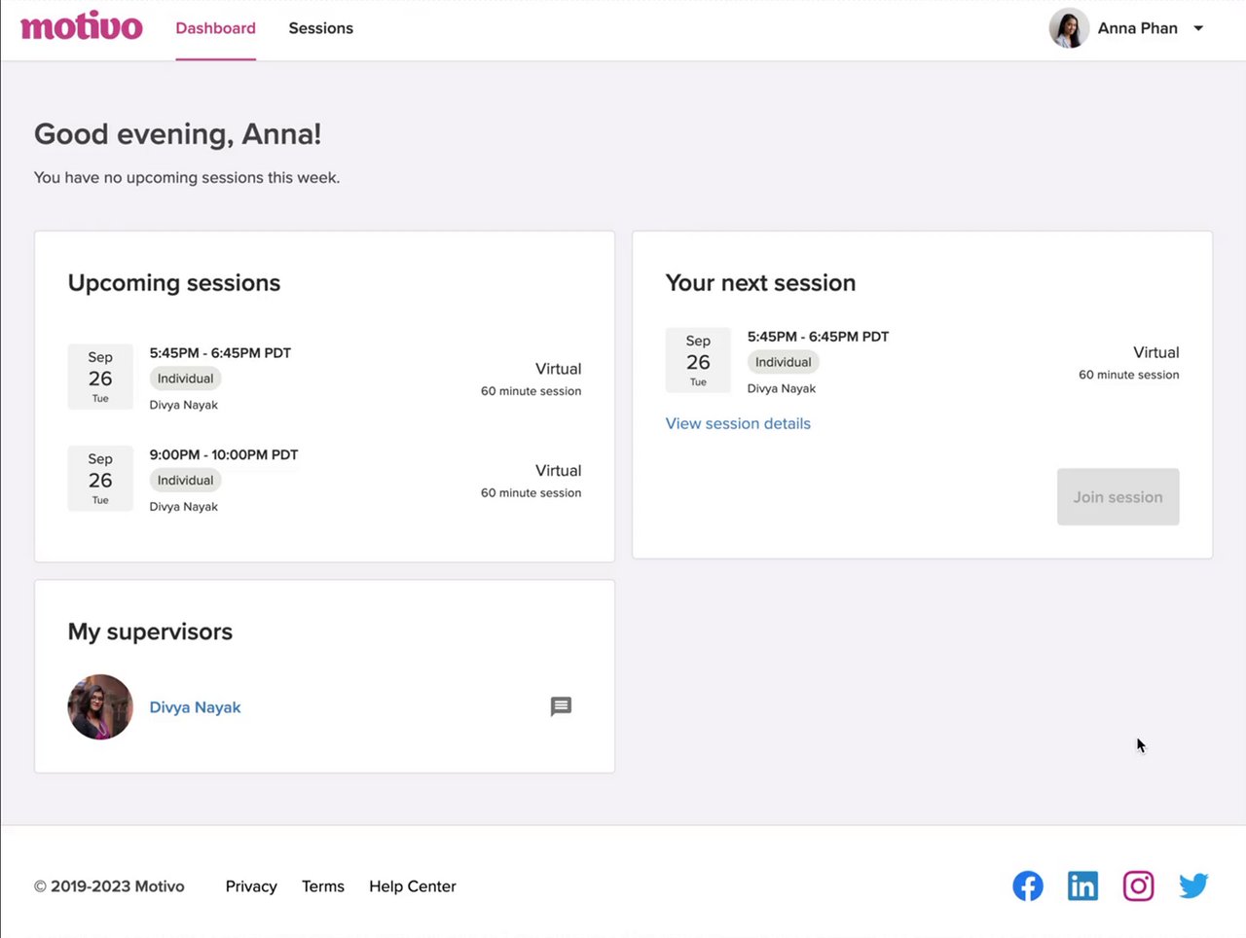
Task: Click the Motivo logo
Action: click(x=82, y=27)
